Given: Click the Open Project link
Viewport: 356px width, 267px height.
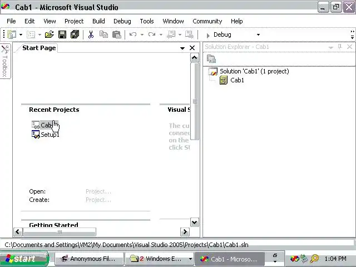Looking at the screenshot, I should pos(98,191).
